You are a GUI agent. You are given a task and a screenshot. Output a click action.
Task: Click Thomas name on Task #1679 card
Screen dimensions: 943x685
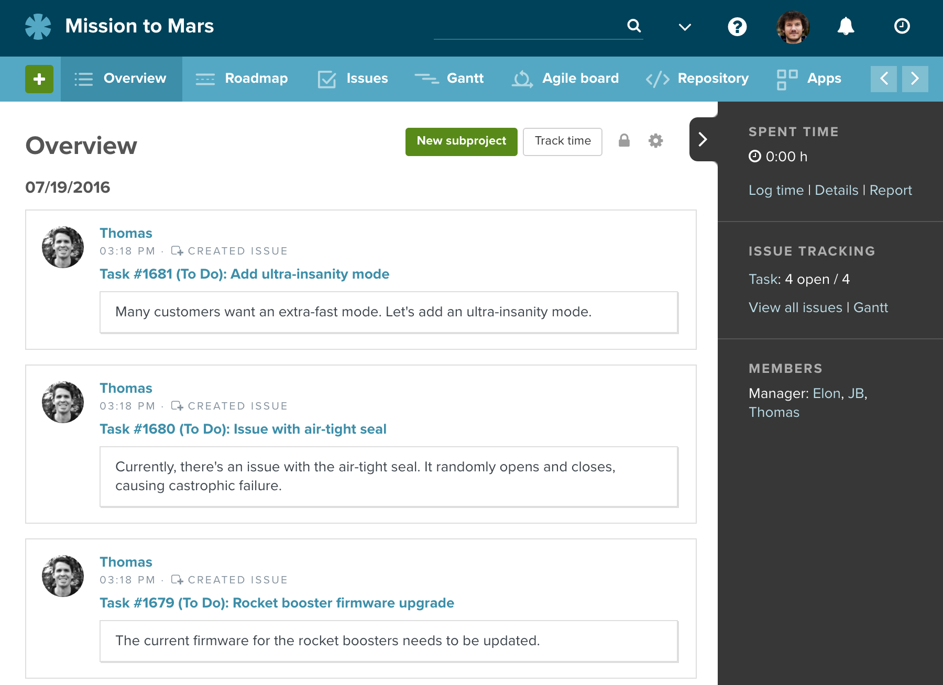pos(126,562)
